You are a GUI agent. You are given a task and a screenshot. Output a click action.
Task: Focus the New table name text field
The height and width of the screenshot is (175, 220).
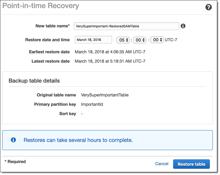click(127, 26)
